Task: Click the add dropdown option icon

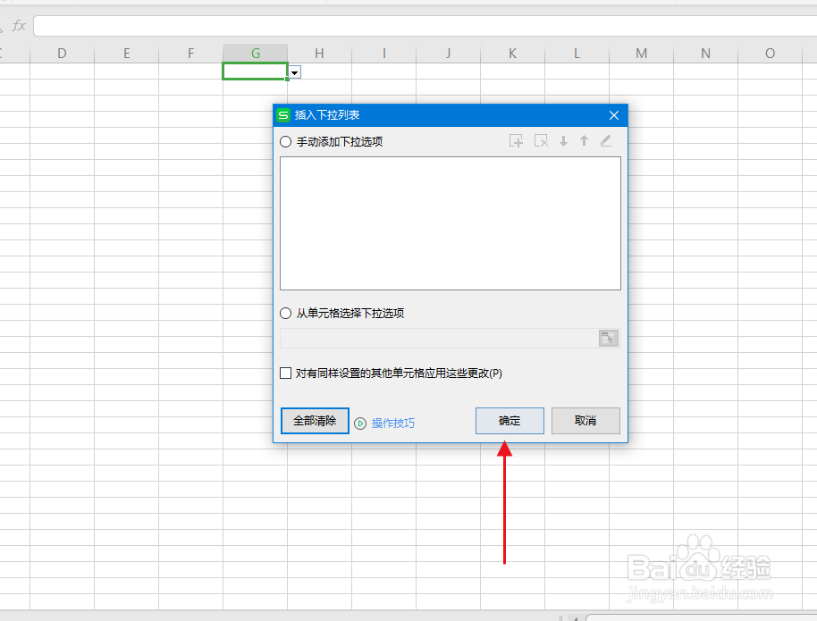Action: (516, 140)
